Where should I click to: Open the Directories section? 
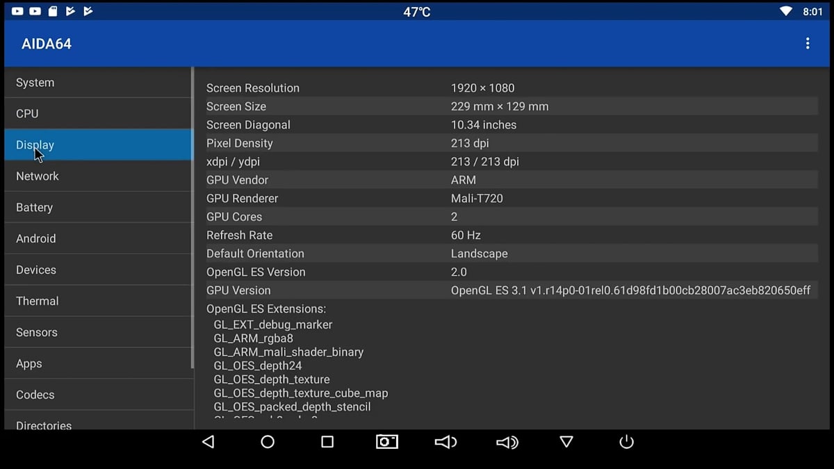pos(98,420)
